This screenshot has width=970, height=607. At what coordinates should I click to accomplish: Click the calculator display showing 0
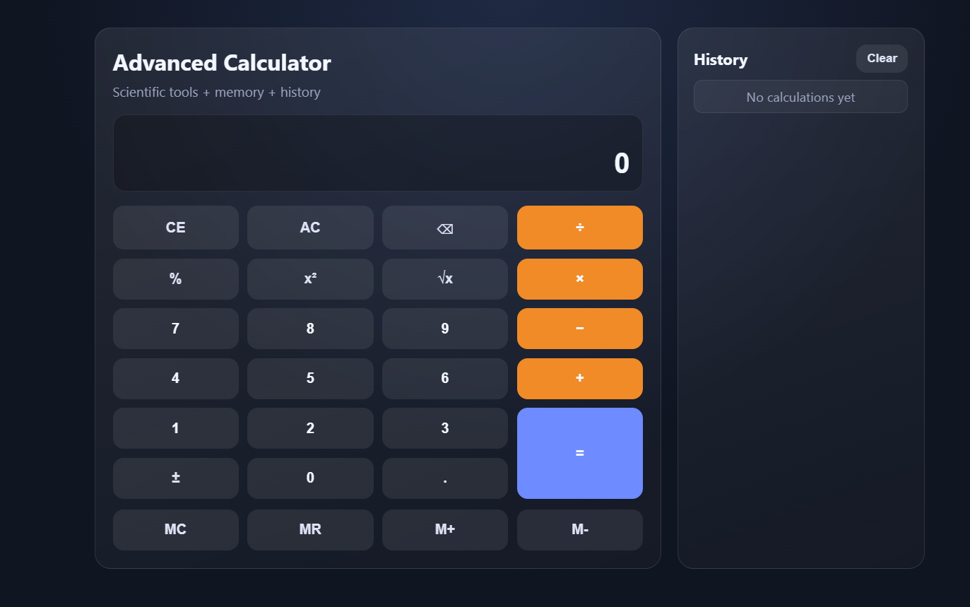378,153
